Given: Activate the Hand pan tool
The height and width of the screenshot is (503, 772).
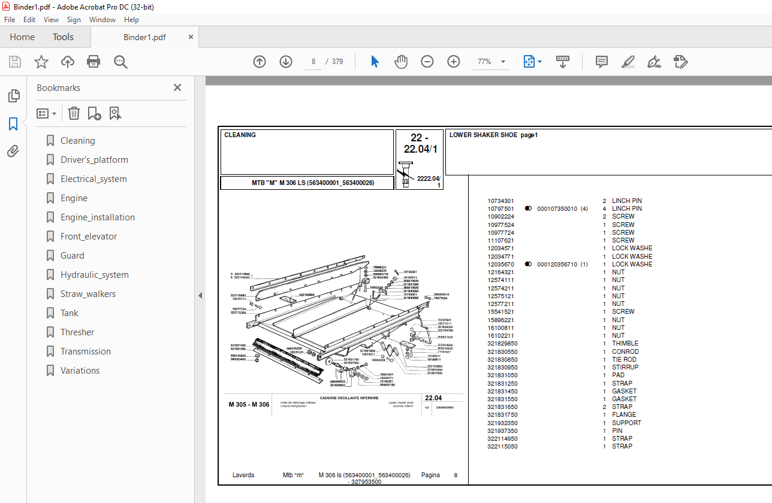Looking at the screenshot, I should pos(401,62).
